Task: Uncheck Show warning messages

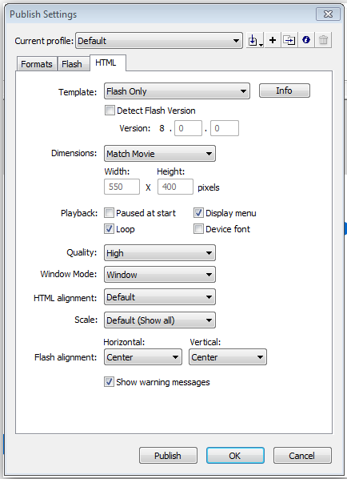Action: 109,381
